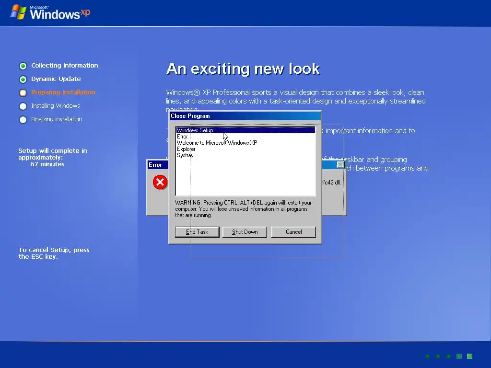
Task: Cancel the Close Program dialog
Action: click(294, 232)
